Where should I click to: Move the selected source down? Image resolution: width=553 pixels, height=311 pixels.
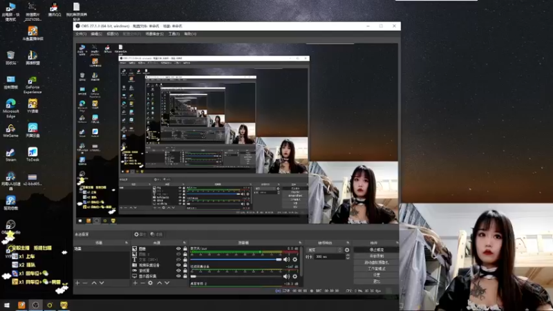pos(167,283)
